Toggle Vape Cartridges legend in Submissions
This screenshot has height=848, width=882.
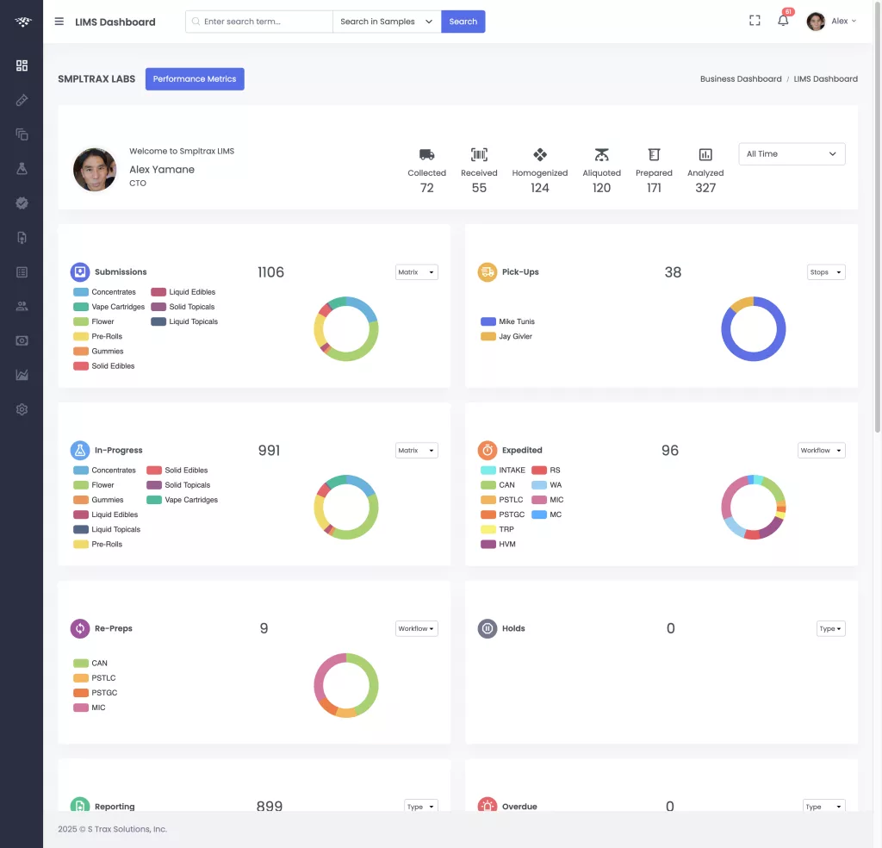(109, 307)
